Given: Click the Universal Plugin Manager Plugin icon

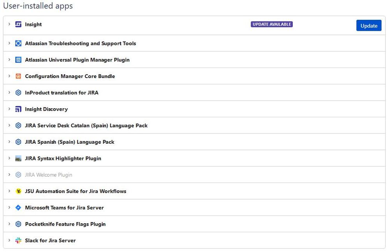Looking at the screenshot, I should tap(18, 60).
